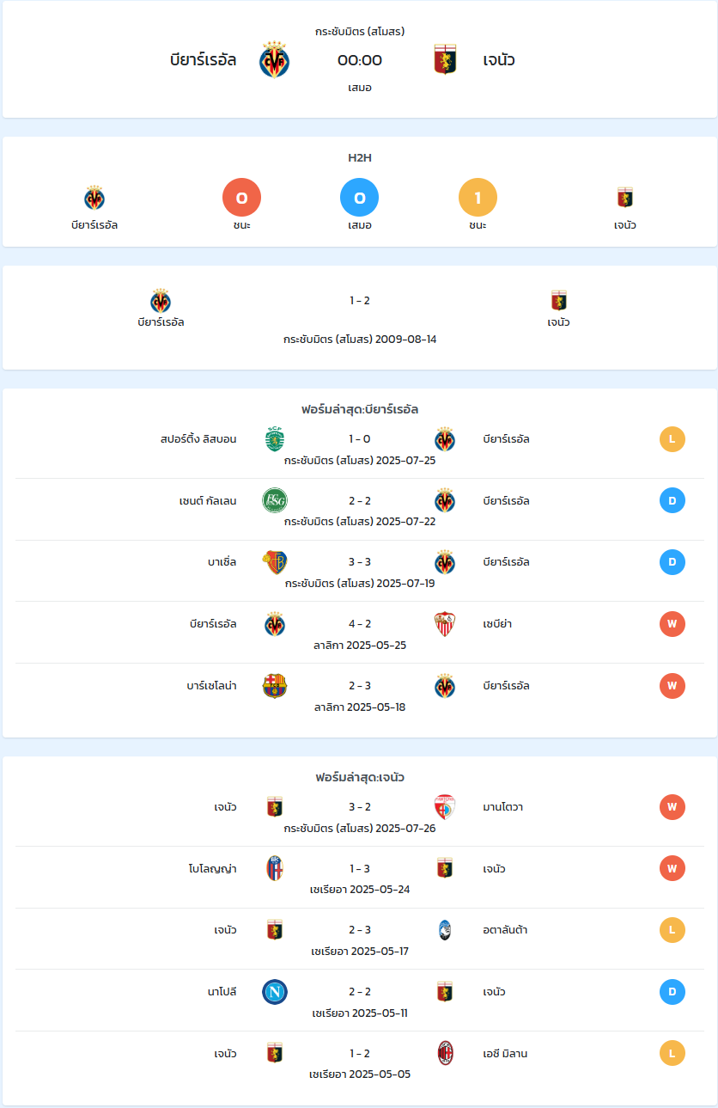Open the 2009-08-14 friendly with score 1 - 2
718x1108 pixels.
pos(359,318)
